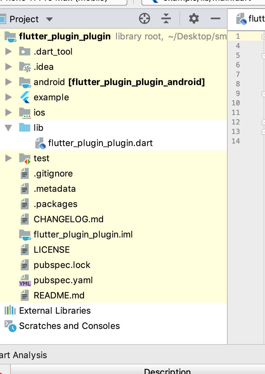Expand the test folder
This screenshot has width=265, height=374.
[x=9, y=158]
